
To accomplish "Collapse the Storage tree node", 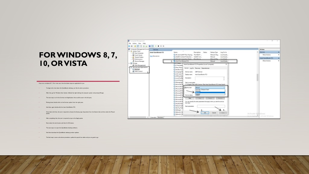I will coord(129,63).
